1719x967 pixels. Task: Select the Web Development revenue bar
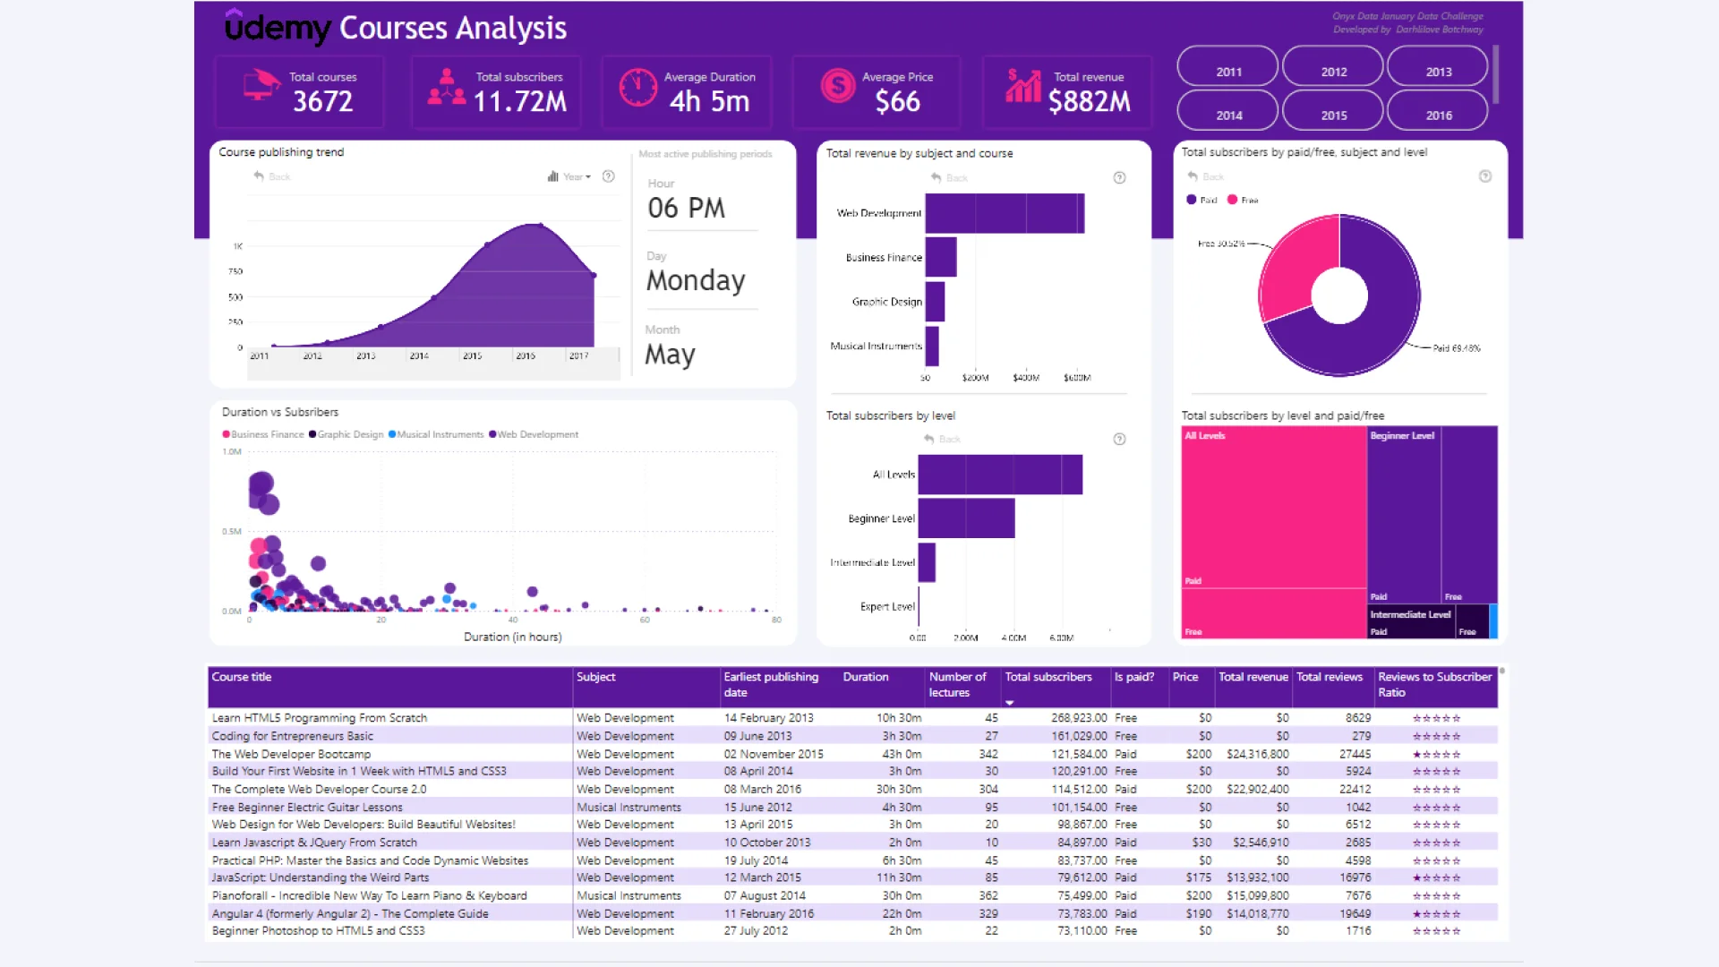tap(1005, 213)
